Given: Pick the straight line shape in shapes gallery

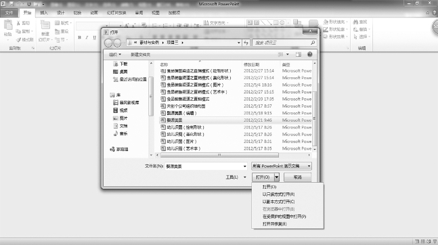Looking at the screenshot, I should coord(263,23).
